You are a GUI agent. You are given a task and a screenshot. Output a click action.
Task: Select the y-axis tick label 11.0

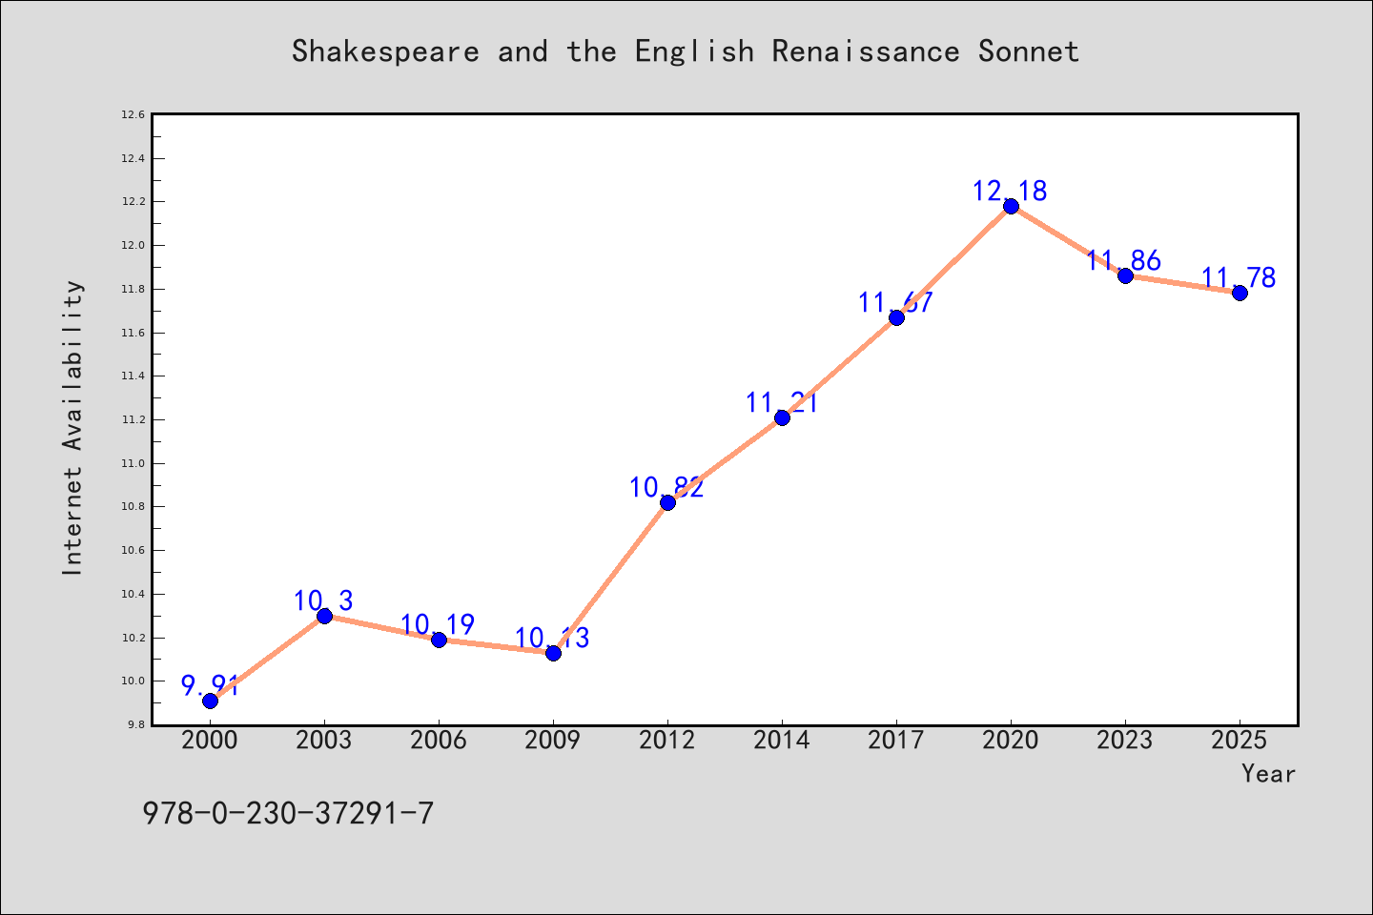[133, 463]
